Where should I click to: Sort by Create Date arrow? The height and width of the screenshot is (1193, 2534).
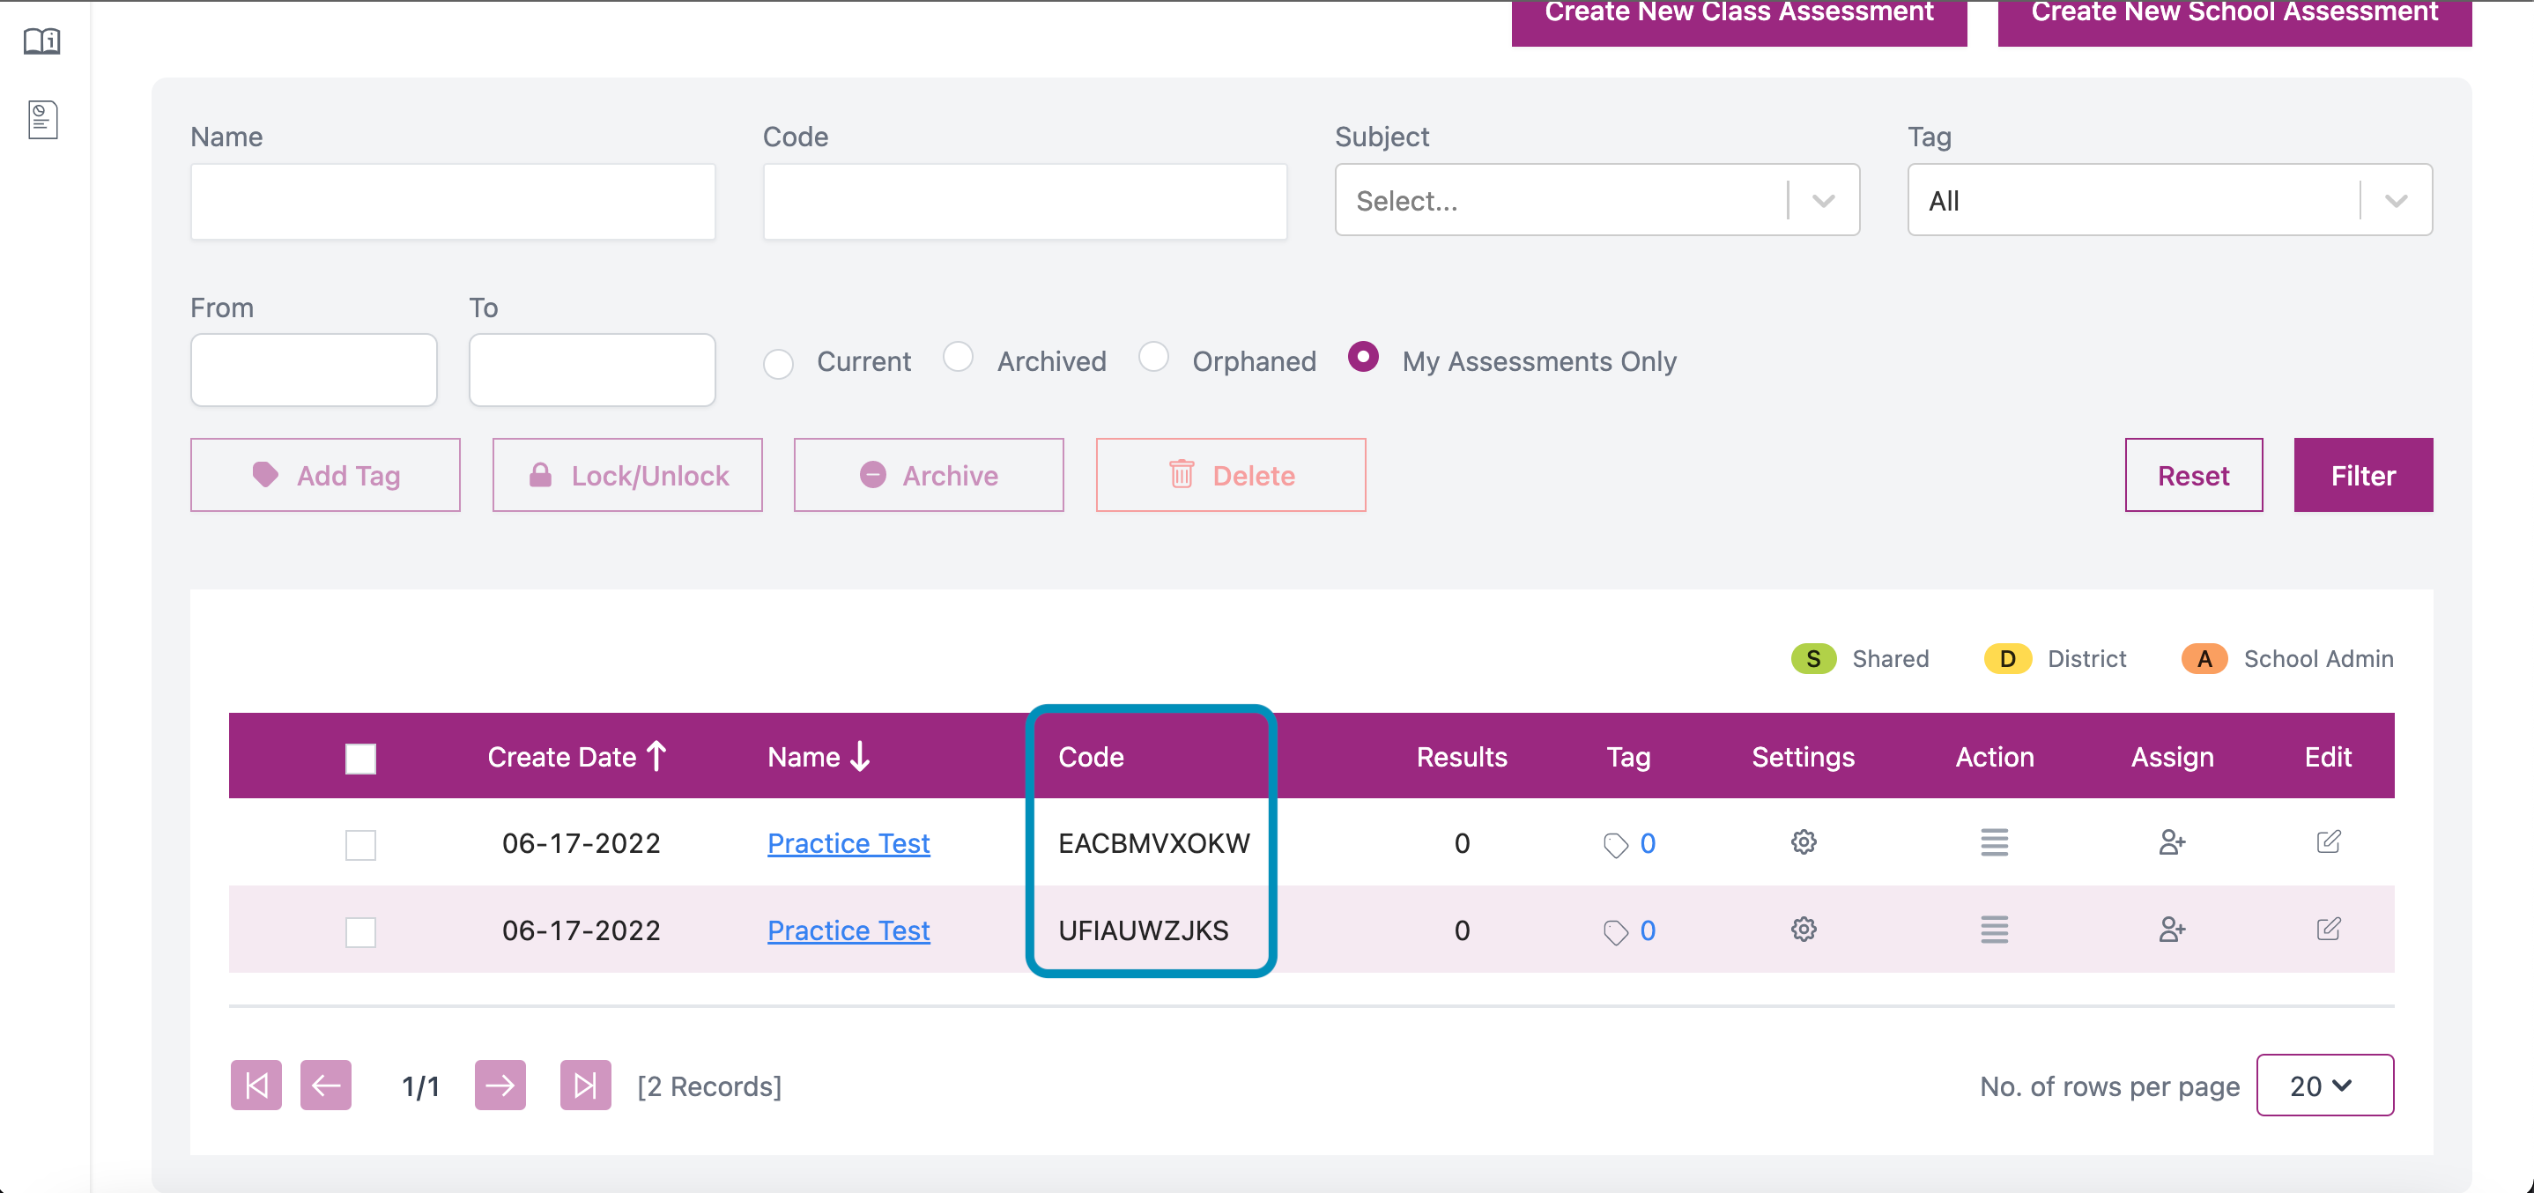click(x=657, y=756)
